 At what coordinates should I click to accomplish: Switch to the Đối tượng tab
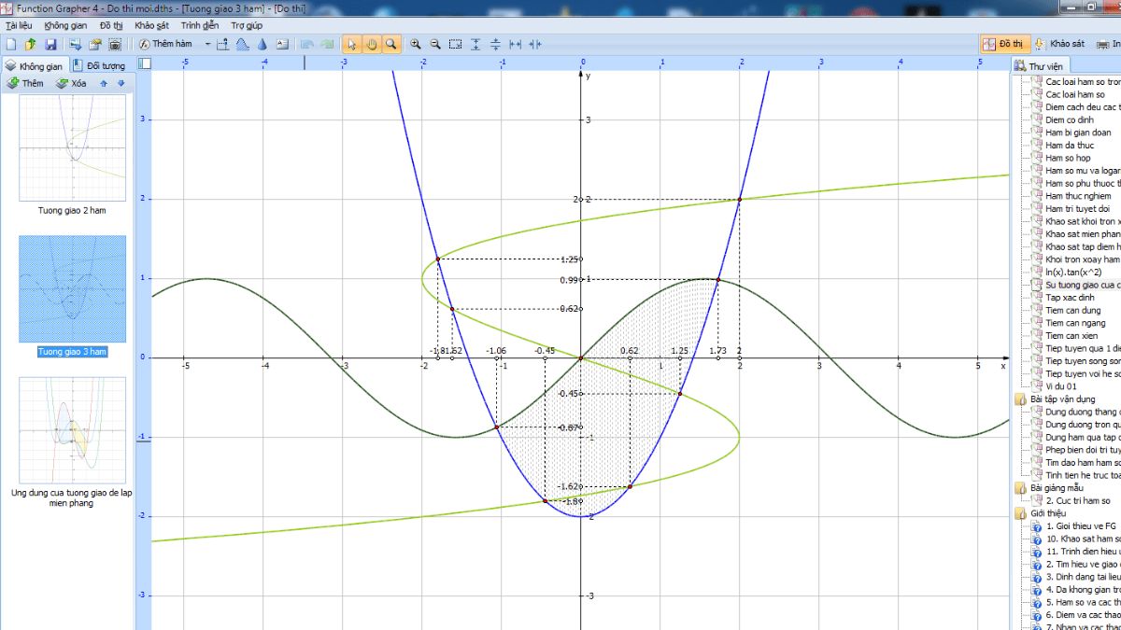tap(99, 65)
